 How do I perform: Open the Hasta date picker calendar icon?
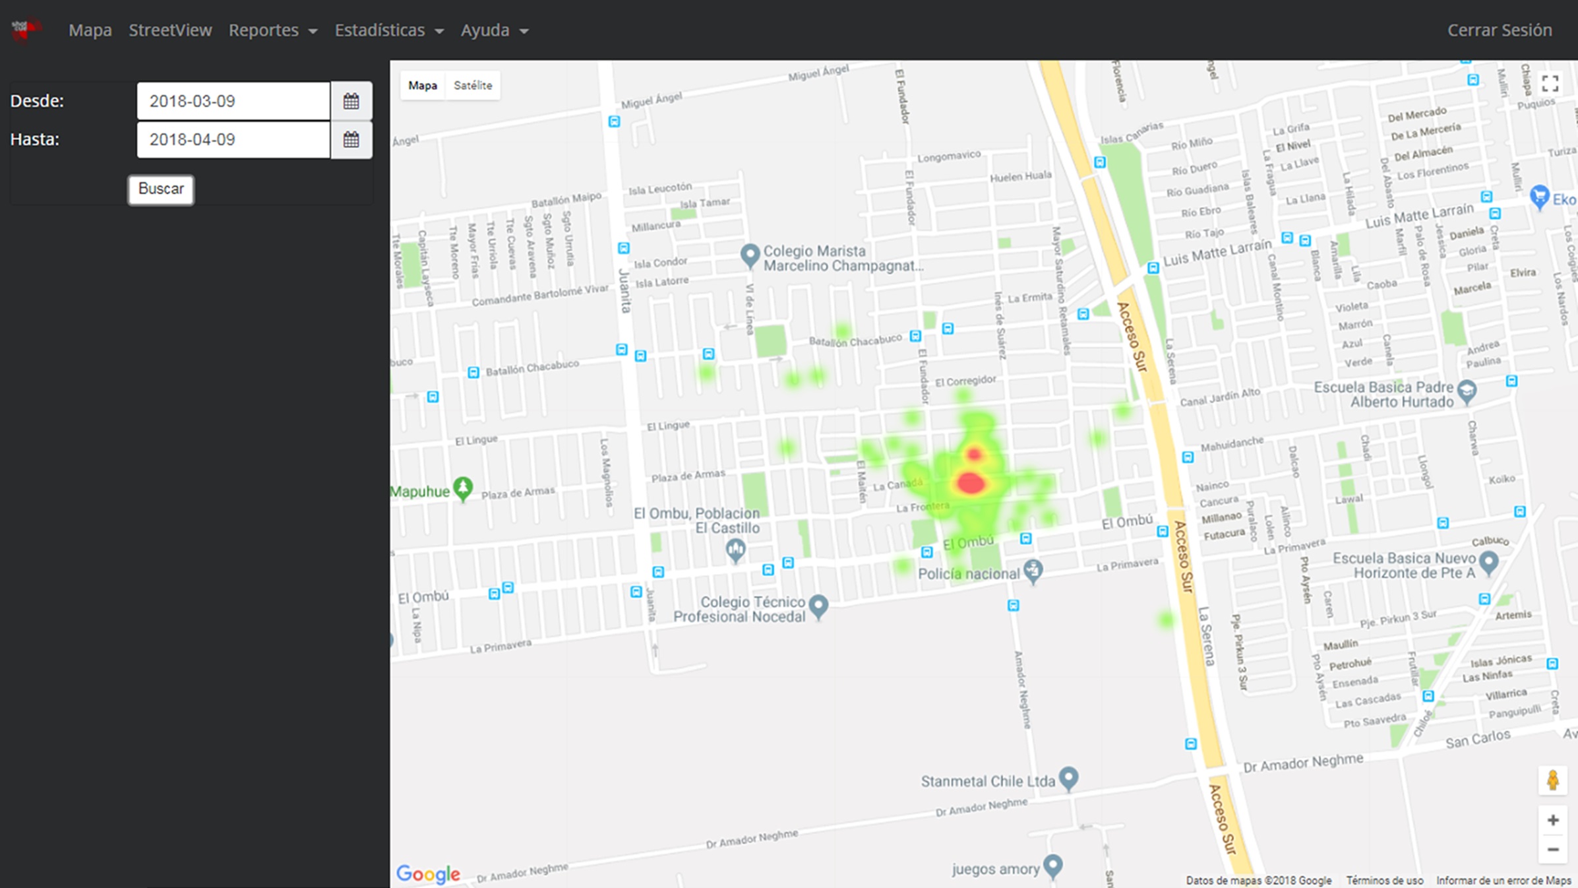click(351, 139)
